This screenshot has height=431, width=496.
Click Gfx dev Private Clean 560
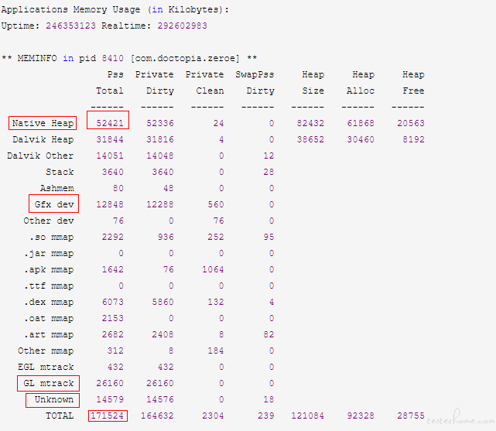coord(216,204)
